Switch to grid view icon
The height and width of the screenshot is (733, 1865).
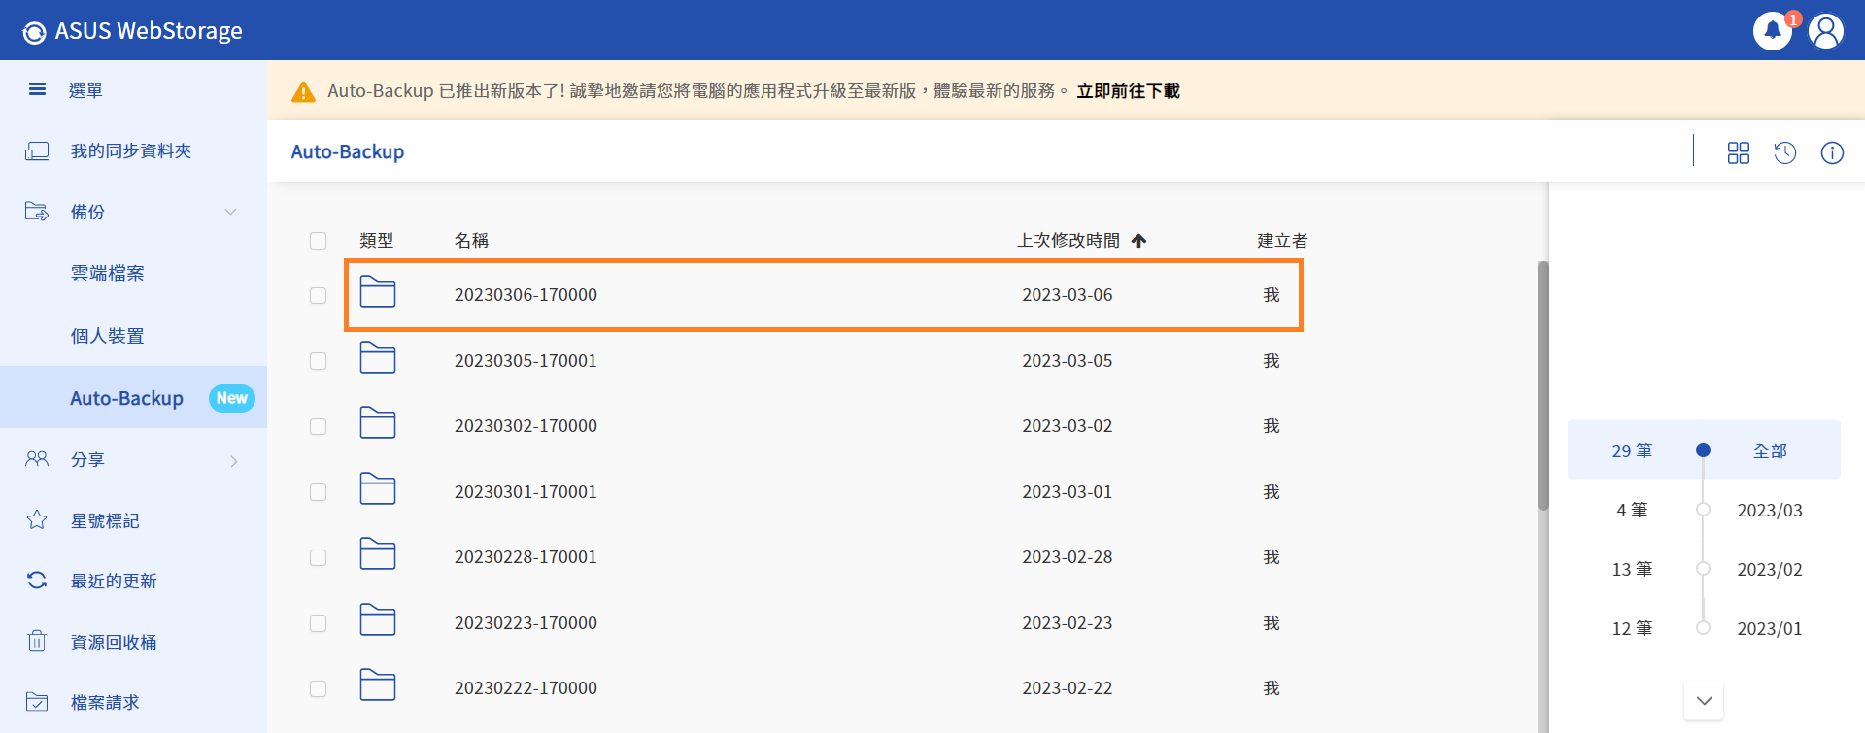tap(1739, 152)
